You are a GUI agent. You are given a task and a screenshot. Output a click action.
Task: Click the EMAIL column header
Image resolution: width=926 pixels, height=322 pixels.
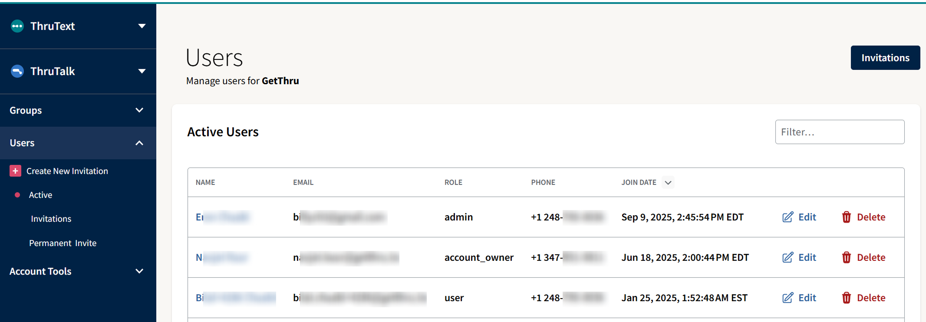(x=303, y=182)
